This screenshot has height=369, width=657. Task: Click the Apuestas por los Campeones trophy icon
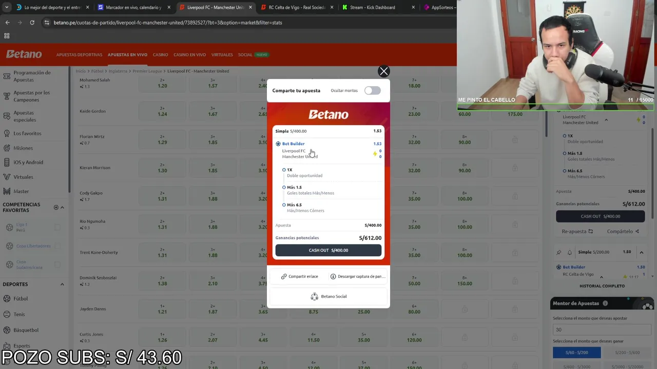[7, 96]
